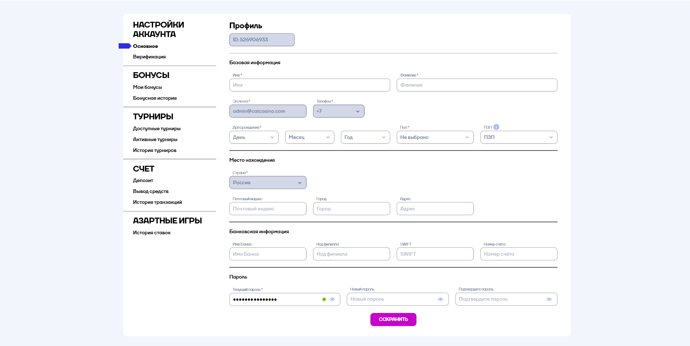Focus the SWIFT input field
This screenshot has height=346, width=690.
point(435,254)
